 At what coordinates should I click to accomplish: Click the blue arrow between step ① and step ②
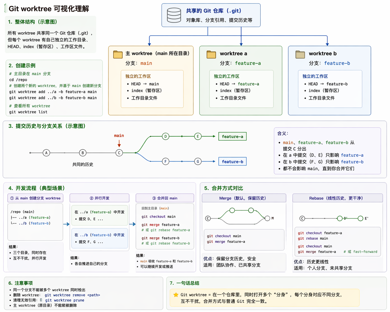click(x=66, y=224)
